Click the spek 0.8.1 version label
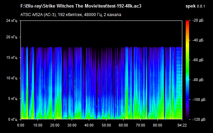This screenshot has height=133, width=213. (195, 6)
